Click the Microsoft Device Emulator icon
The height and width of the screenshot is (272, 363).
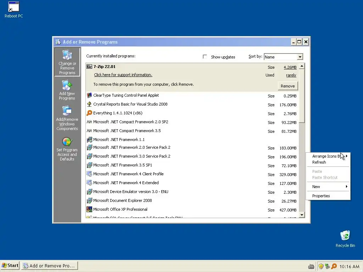pos(89,192)
